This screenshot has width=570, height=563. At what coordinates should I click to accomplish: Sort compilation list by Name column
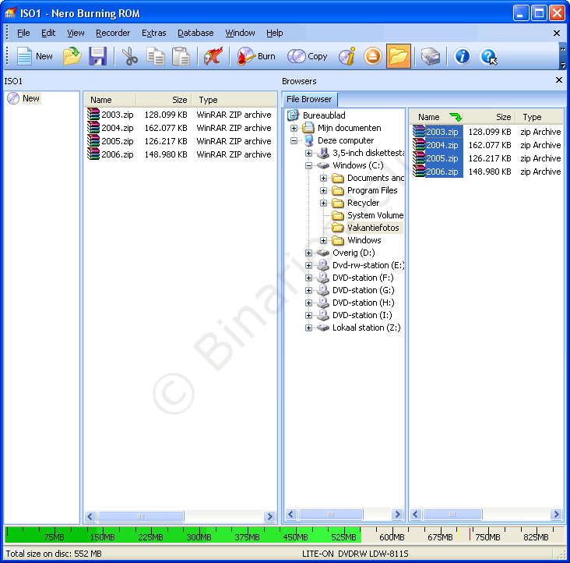110,100
